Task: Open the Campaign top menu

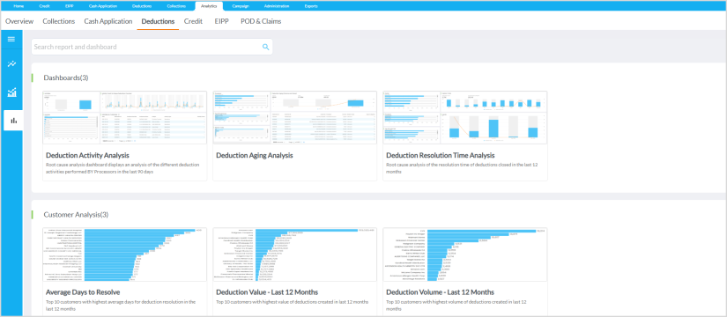Action: [x=241, y=6]
